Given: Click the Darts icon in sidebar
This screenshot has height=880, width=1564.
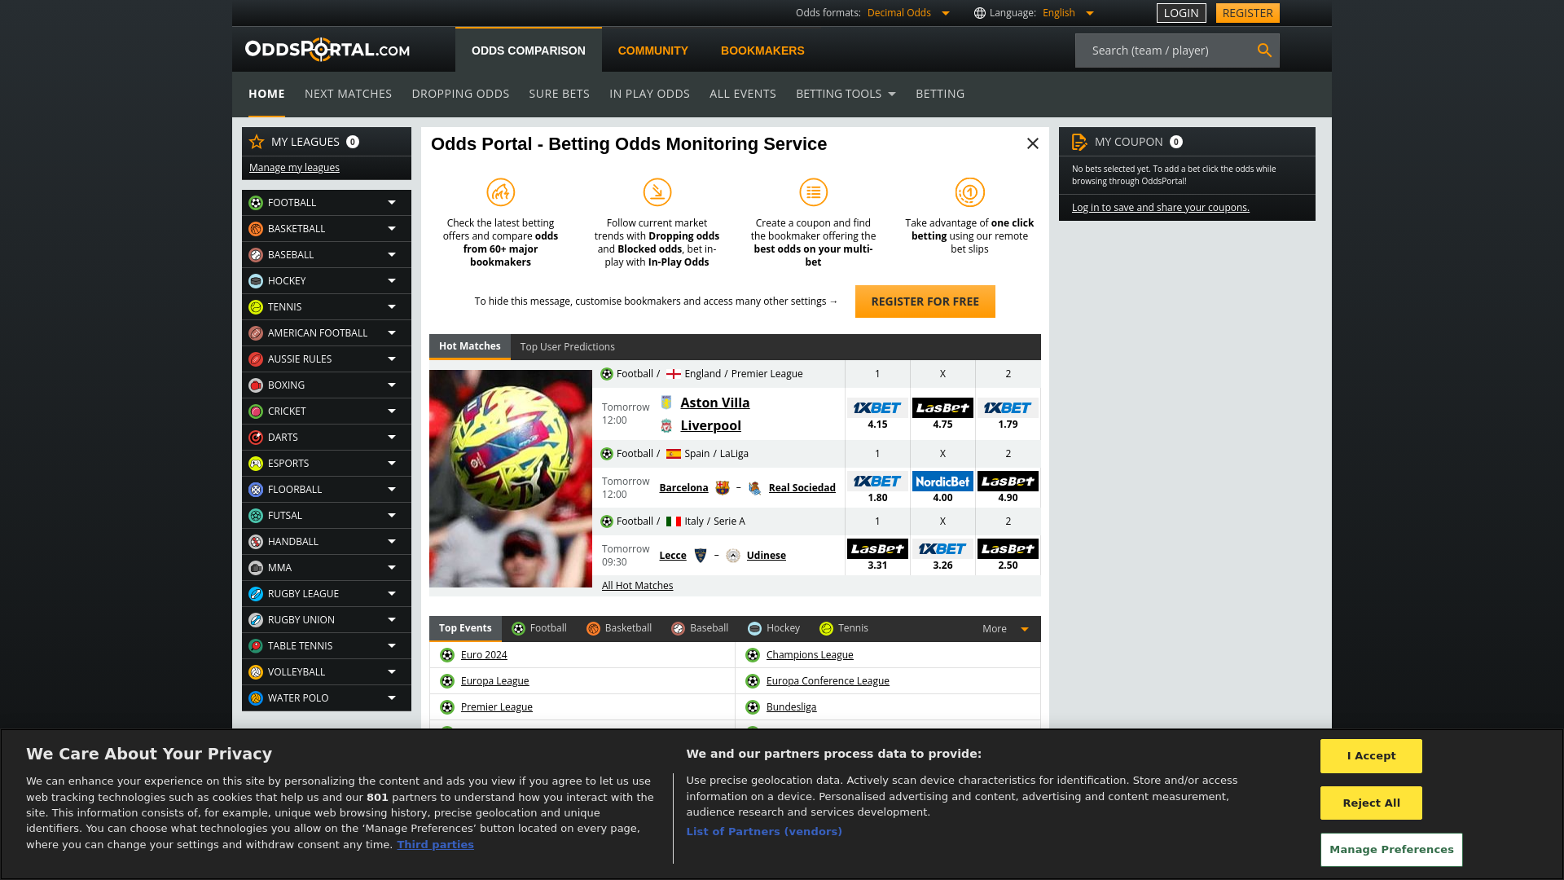Looking at the screenshot, I should coord(256,438).
